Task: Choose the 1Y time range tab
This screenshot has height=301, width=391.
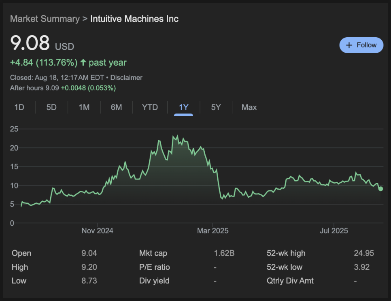Action: (x=183, y=107)
